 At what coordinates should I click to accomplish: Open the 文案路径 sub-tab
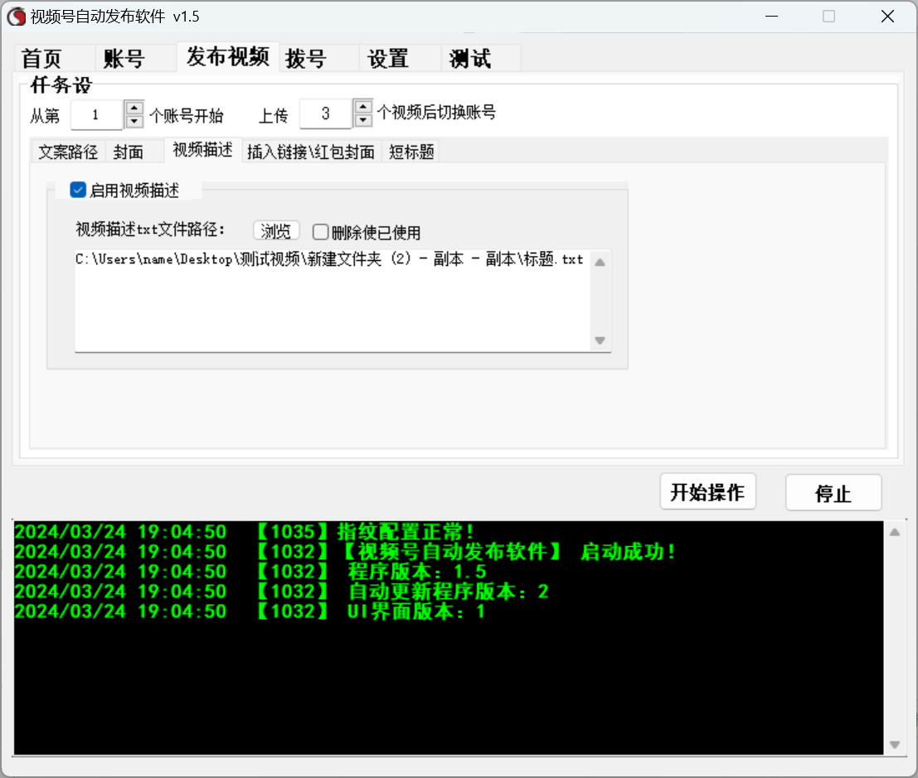(x=68, y=152)
